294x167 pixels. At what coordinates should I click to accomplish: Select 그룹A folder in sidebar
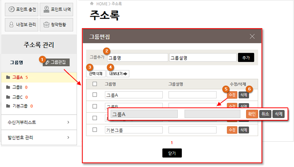tap(18, 78)
